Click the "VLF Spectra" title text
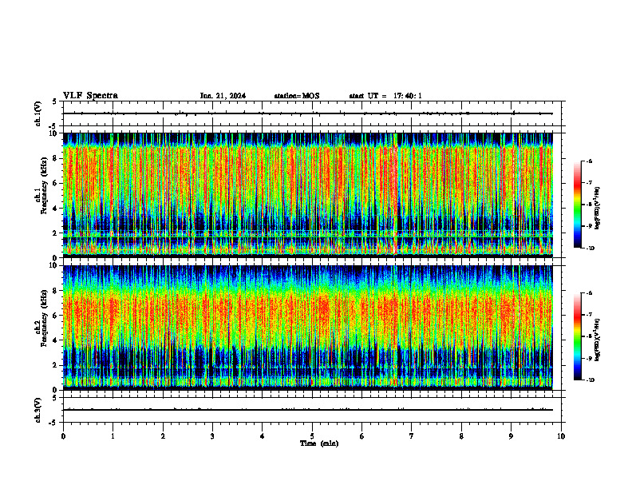The height and width of the screenshot is (489, 632). pos(90,96)
